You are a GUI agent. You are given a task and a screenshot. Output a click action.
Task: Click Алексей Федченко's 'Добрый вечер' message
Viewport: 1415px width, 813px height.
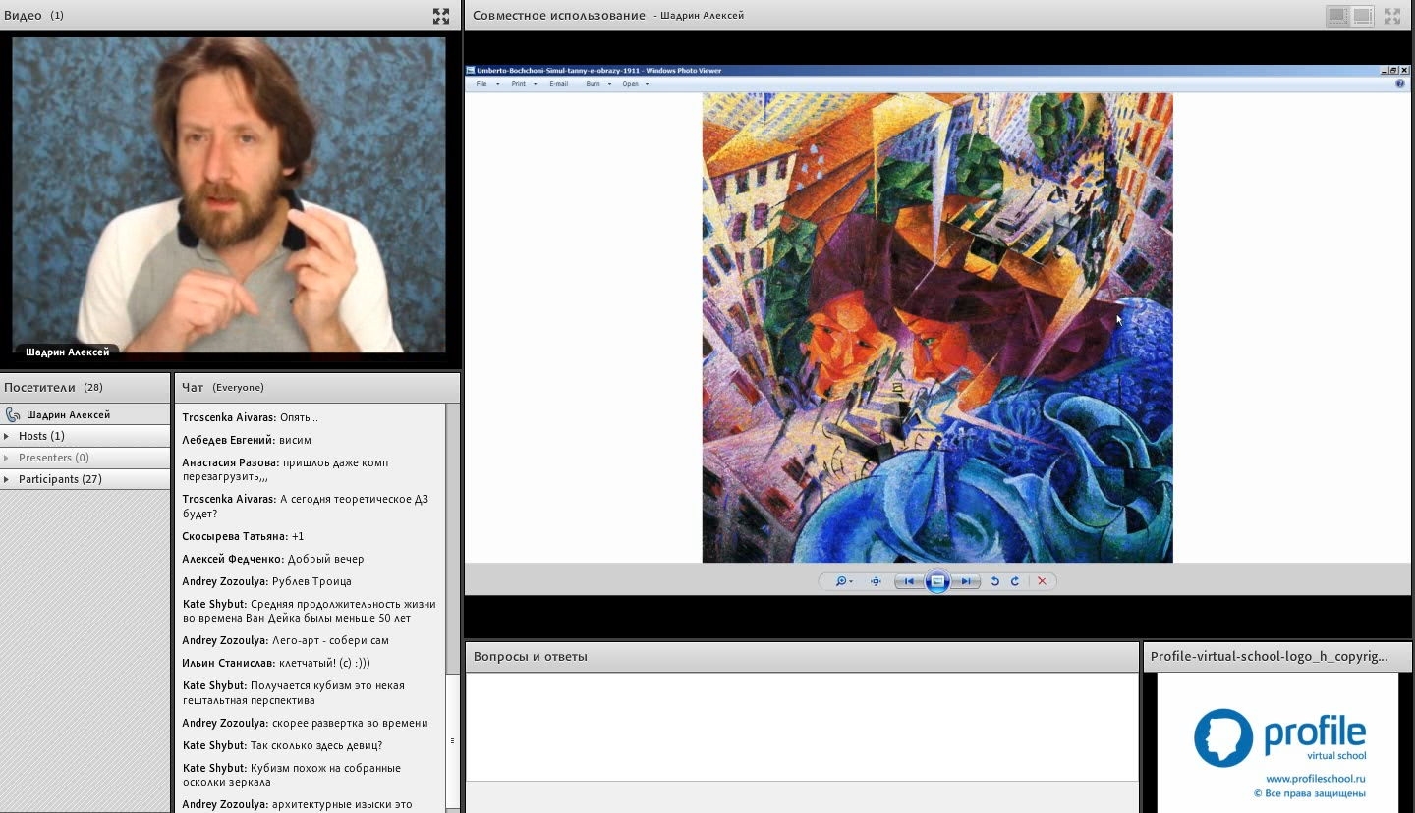(273, 559)
